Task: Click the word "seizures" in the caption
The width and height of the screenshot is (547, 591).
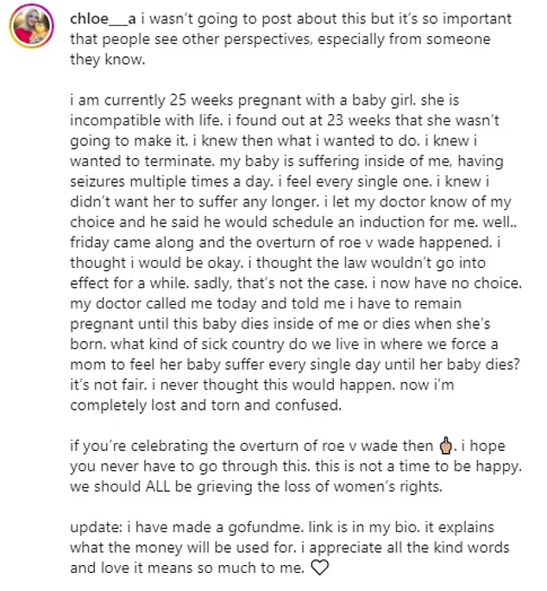Action: click(97, 181)
